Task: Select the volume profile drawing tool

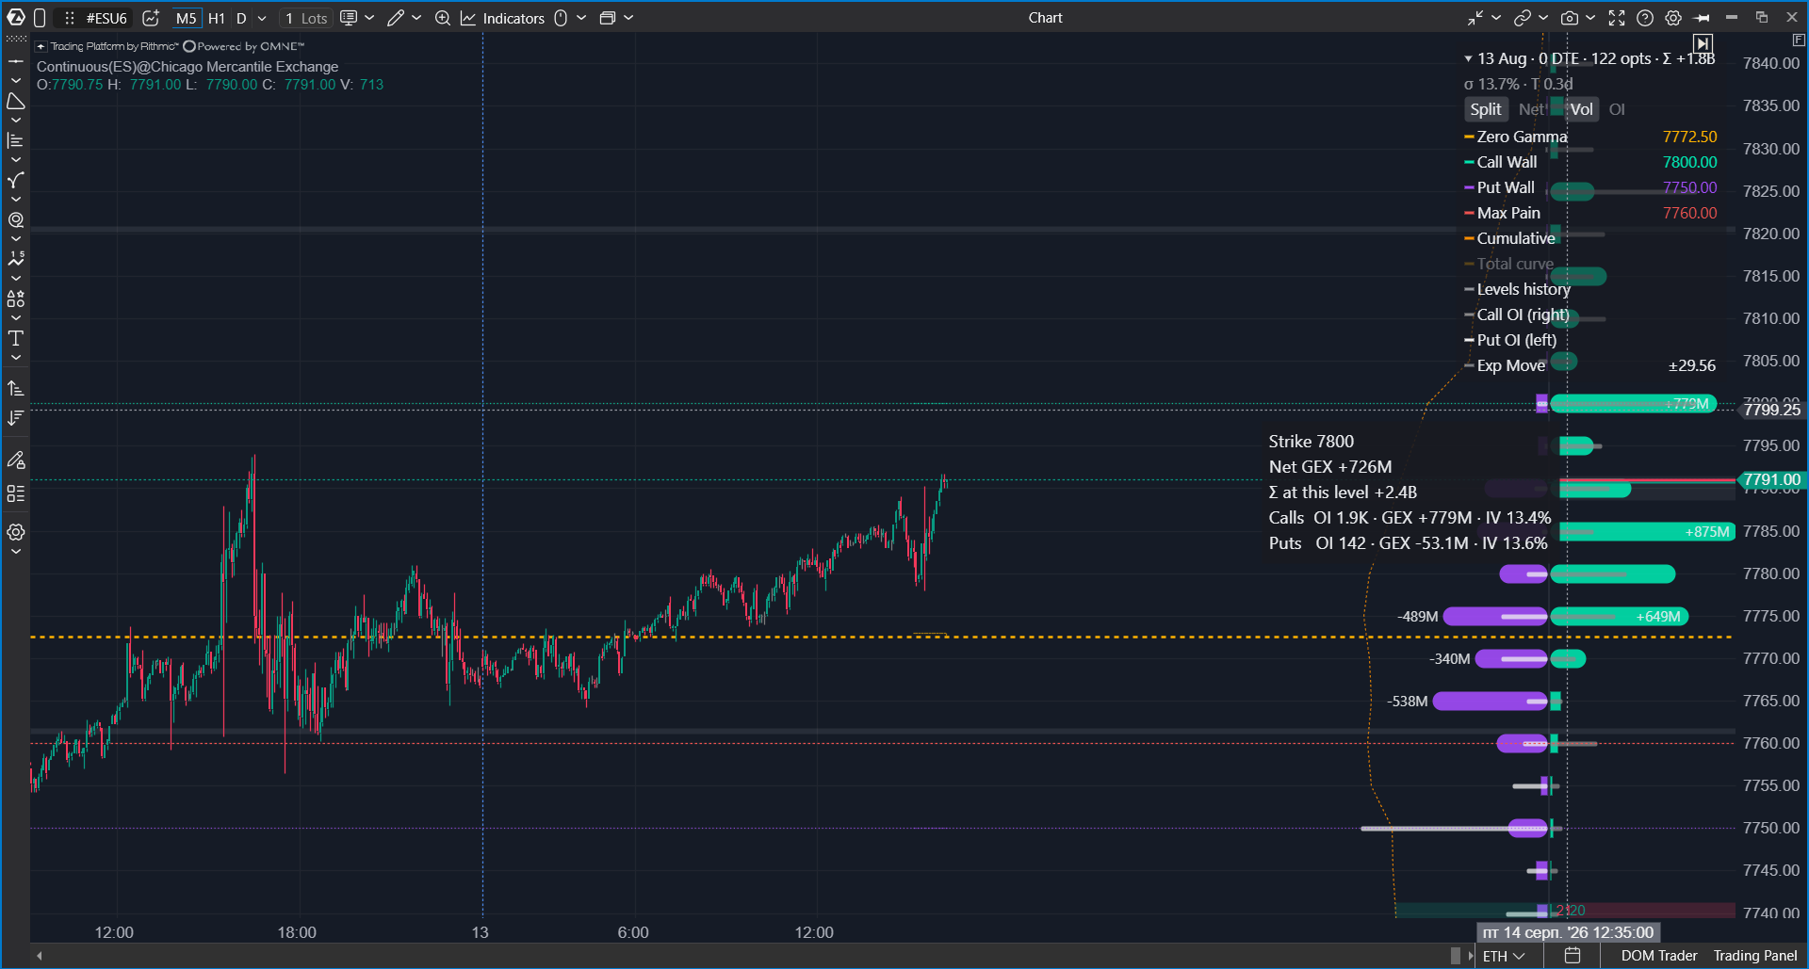Action: point(16,140)
